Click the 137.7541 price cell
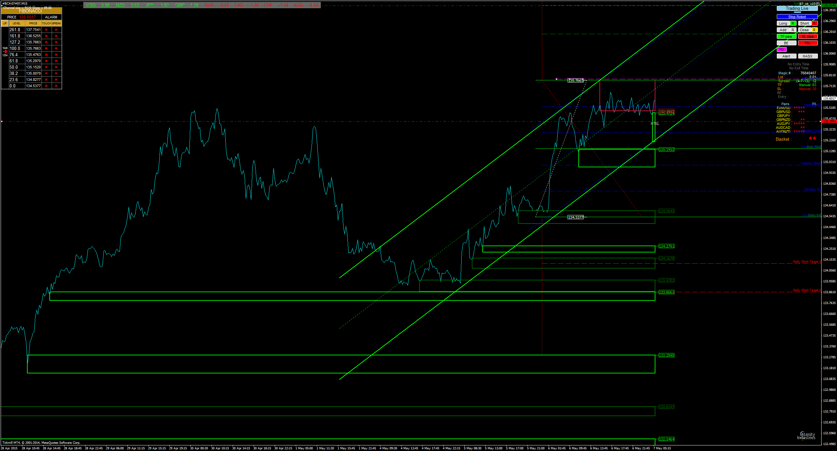837x451 pixels. [33, 30]
